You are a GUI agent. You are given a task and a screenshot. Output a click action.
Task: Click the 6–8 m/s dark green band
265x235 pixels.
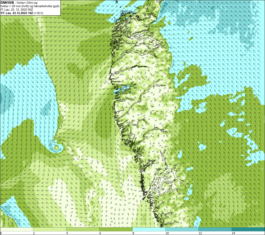pos(116,229)
